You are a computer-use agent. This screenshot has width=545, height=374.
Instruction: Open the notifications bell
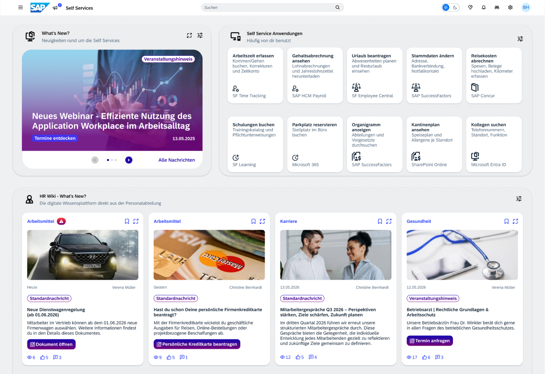click(x=483, y=8)
